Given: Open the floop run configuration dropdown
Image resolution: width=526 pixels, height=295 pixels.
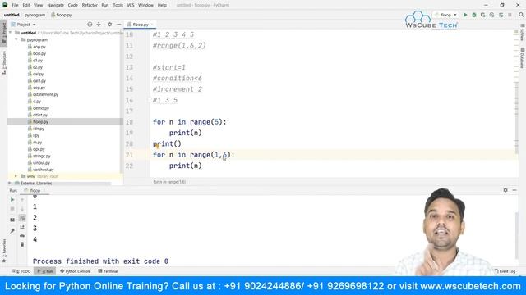Looking at the screenshot, I should 445,15.
